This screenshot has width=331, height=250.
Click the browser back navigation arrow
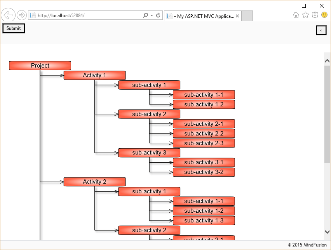tap(8, 15)
